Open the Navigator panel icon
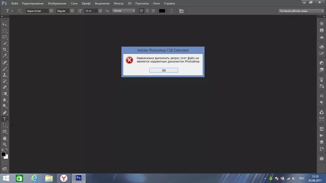Viewport: 326px width, 183px height. pos(322,24)
